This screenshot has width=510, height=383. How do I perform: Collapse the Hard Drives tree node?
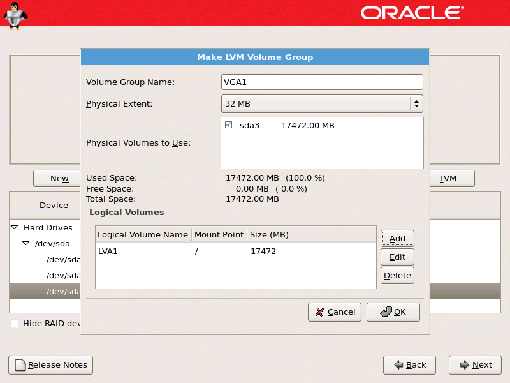coord(15,227)
